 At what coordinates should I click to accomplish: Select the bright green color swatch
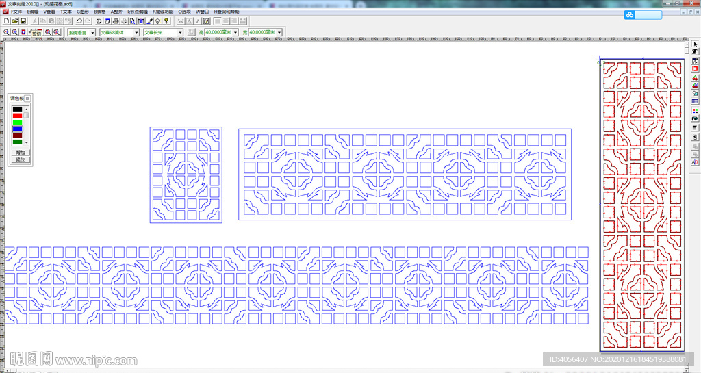[17, 123]
